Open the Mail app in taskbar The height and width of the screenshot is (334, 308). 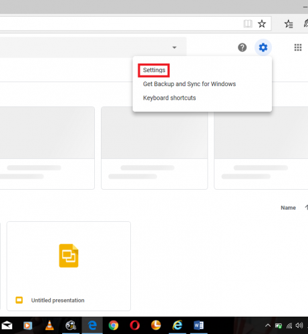(7, 325)
